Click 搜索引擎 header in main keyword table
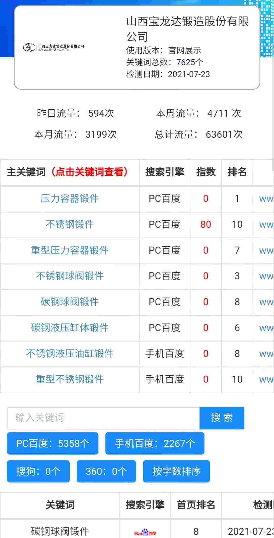The height and width of the screenshot is (538, 274). [x=165, y=172]
